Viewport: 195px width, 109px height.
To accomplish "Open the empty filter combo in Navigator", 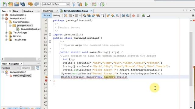I will [x=28, y=68].
